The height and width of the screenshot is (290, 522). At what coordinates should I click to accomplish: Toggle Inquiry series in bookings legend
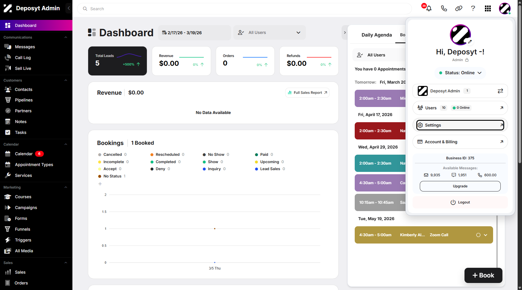pyautogui.click(x=214, y=169)
